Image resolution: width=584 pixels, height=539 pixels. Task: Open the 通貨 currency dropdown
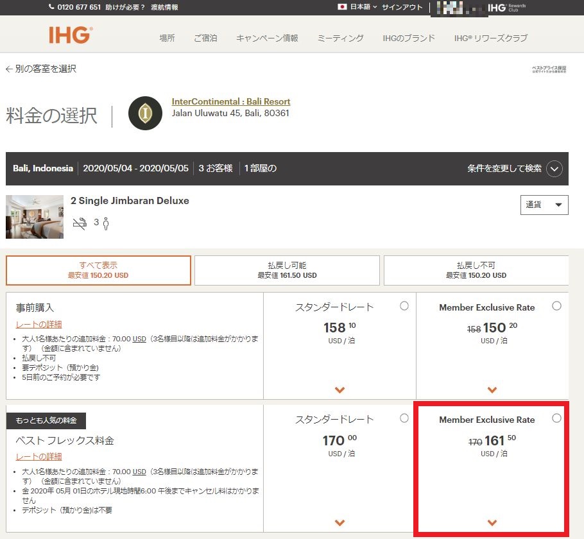tap(544, 205)
